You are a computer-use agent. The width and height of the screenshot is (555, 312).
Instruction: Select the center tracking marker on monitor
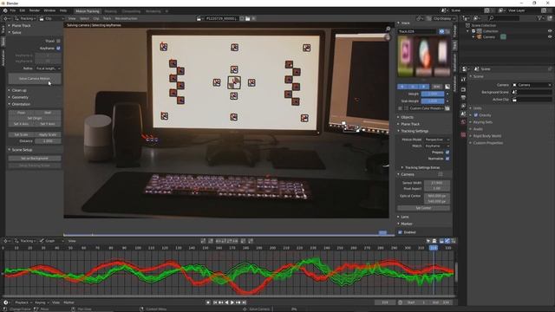[x=234, y=82]
